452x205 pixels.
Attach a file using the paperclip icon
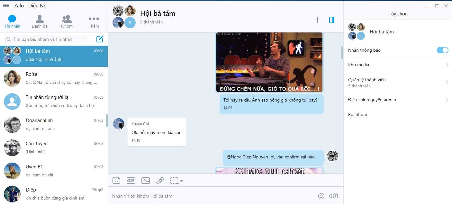click(160, 181)
